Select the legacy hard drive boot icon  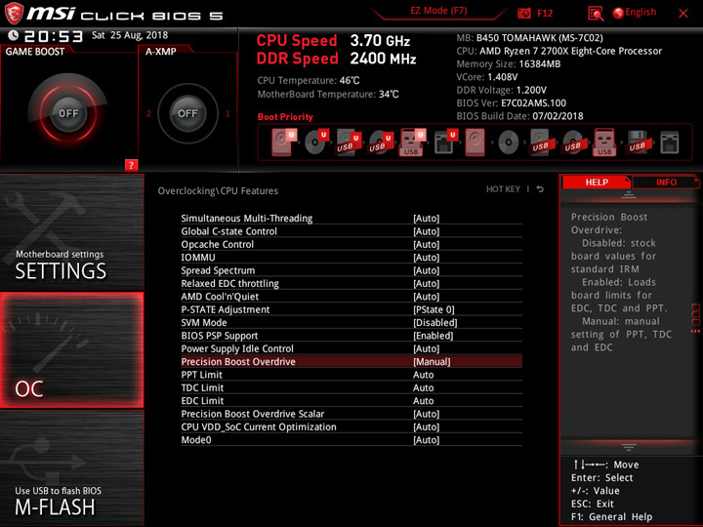[475, 142]
